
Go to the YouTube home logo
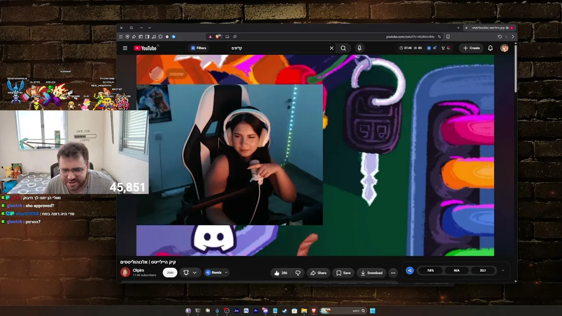145,48
